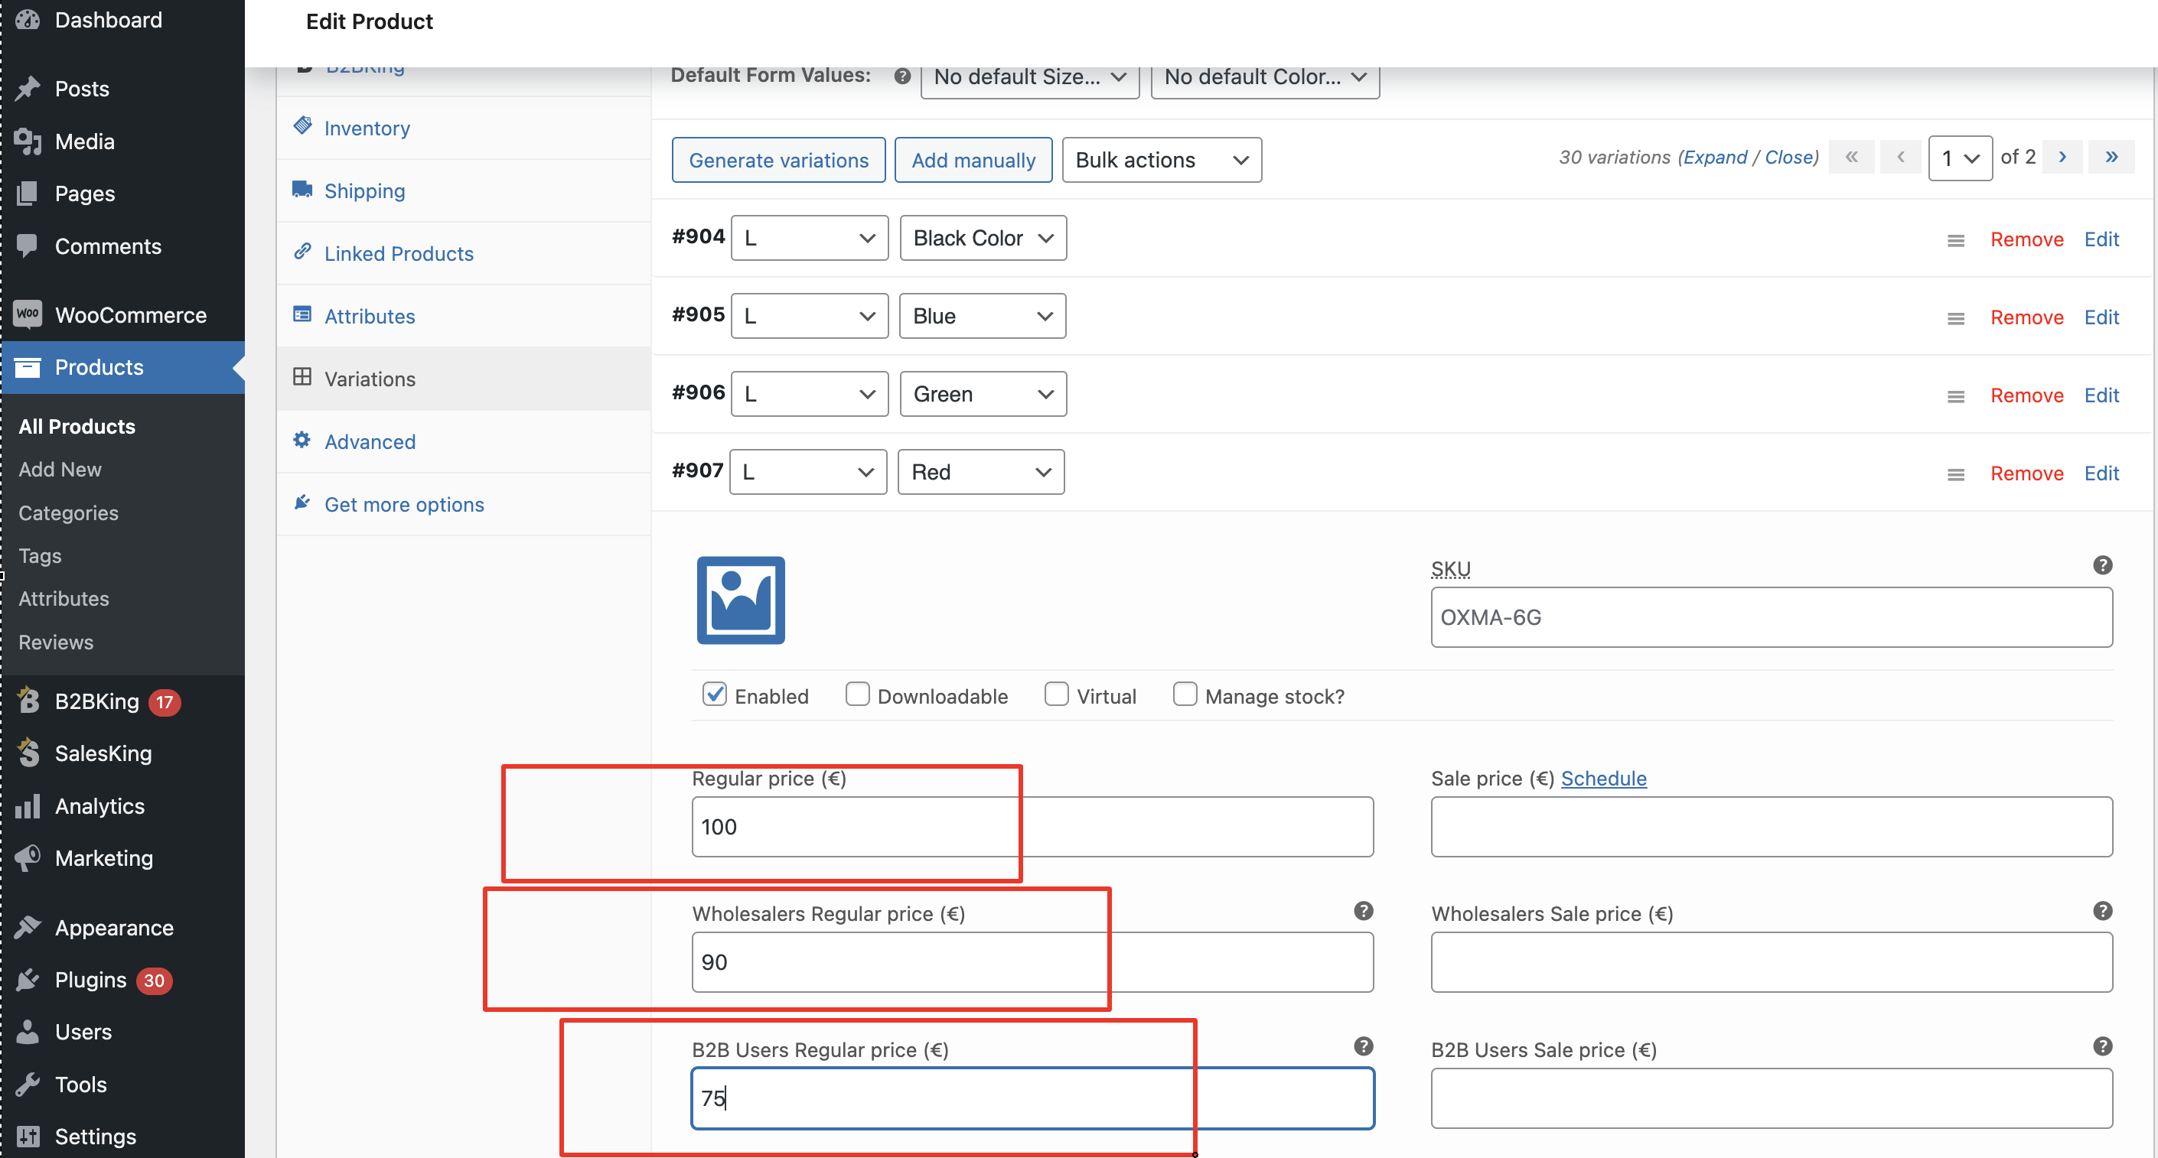2158x1158 pixels.
Task: Click the drag handle icon for variation #905
Action: pos(1955,318)
